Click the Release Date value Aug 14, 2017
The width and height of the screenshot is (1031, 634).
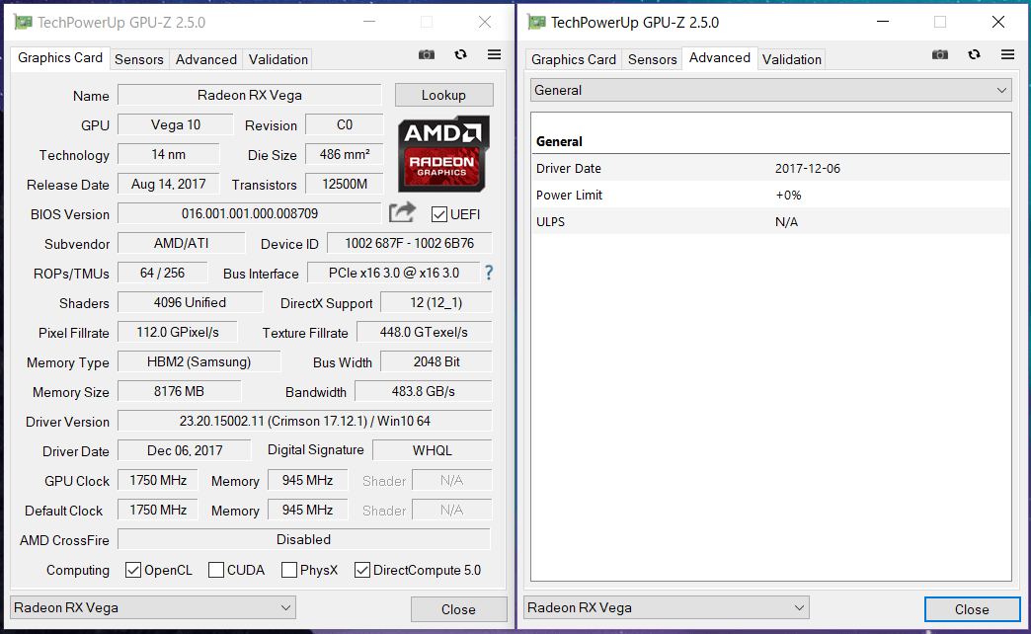pyautogui.click(x=168, y=184)
